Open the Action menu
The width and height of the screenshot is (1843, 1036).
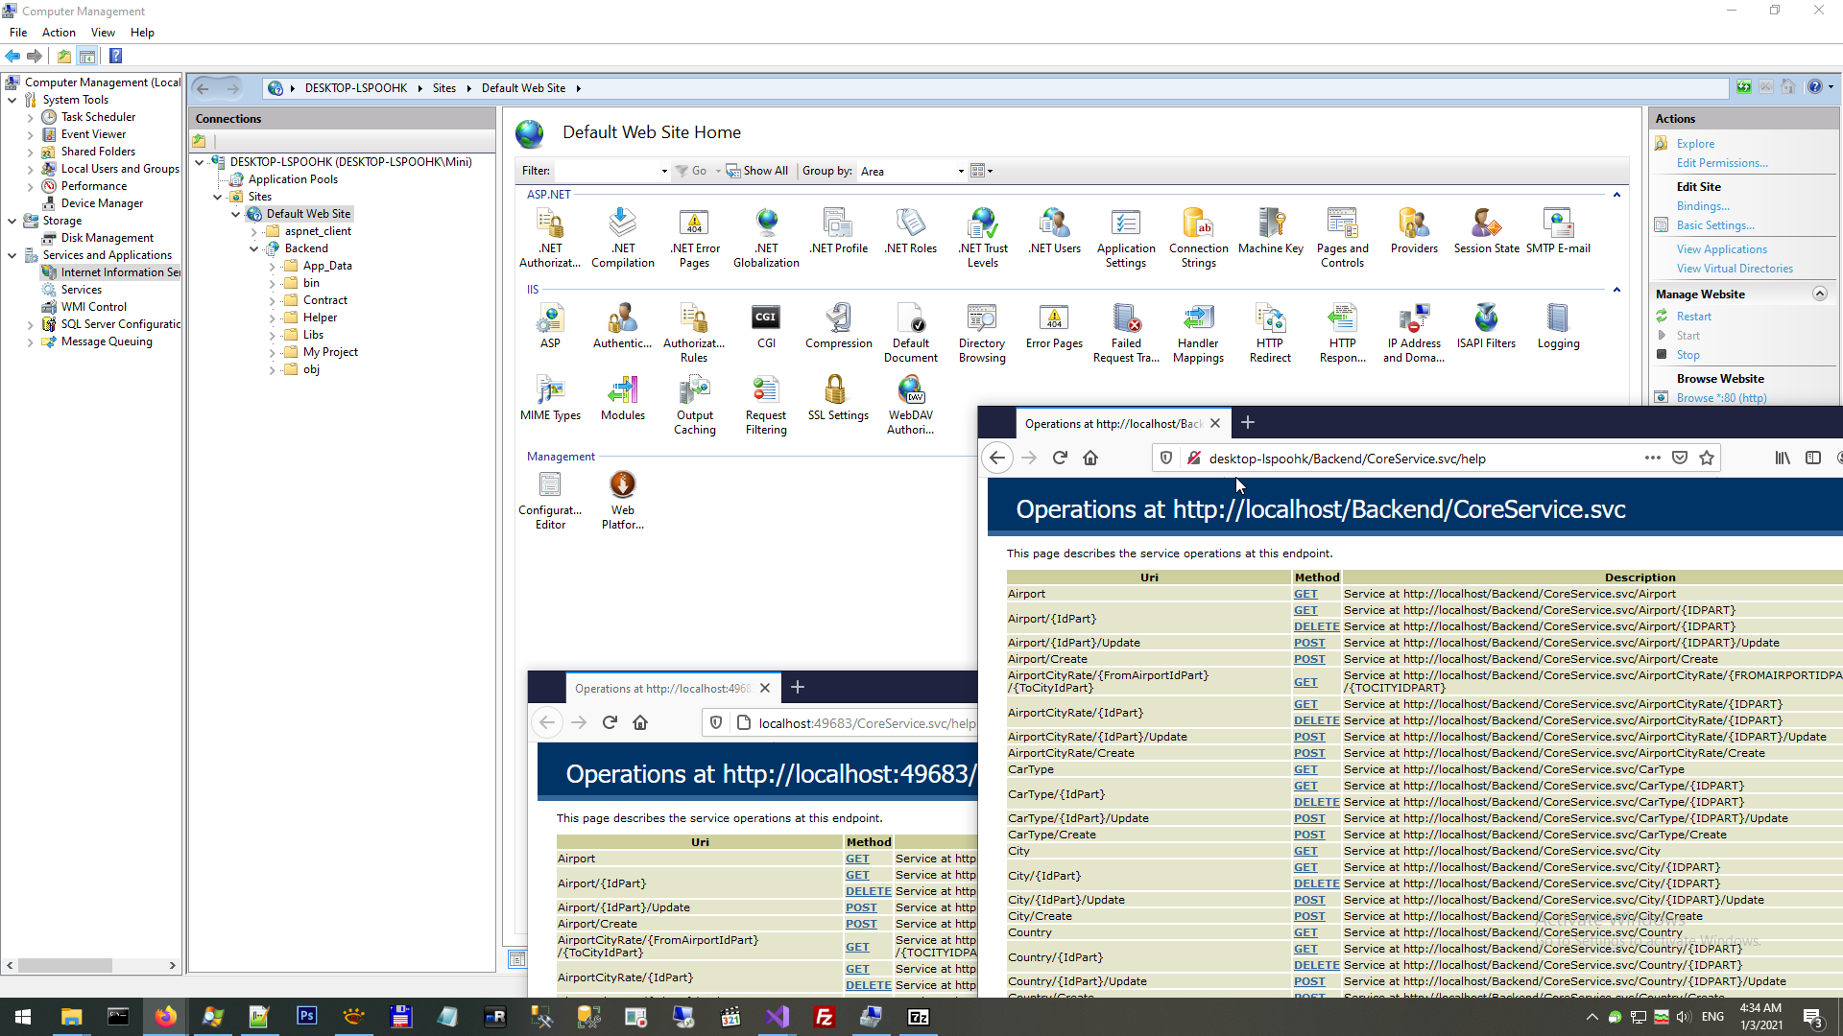pos(58,33)
